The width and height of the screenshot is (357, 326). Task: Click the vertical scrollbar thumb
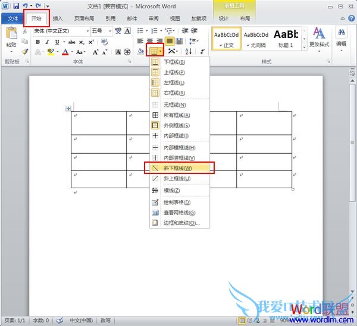pos(352,143)
